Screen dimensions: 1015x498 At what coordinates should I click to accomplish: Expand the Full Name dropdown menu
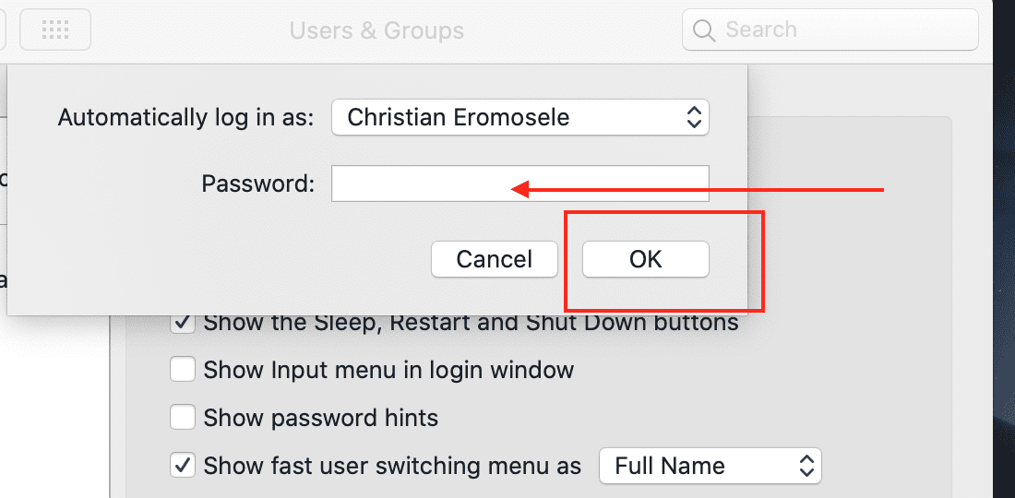click(x=709, y=466)
